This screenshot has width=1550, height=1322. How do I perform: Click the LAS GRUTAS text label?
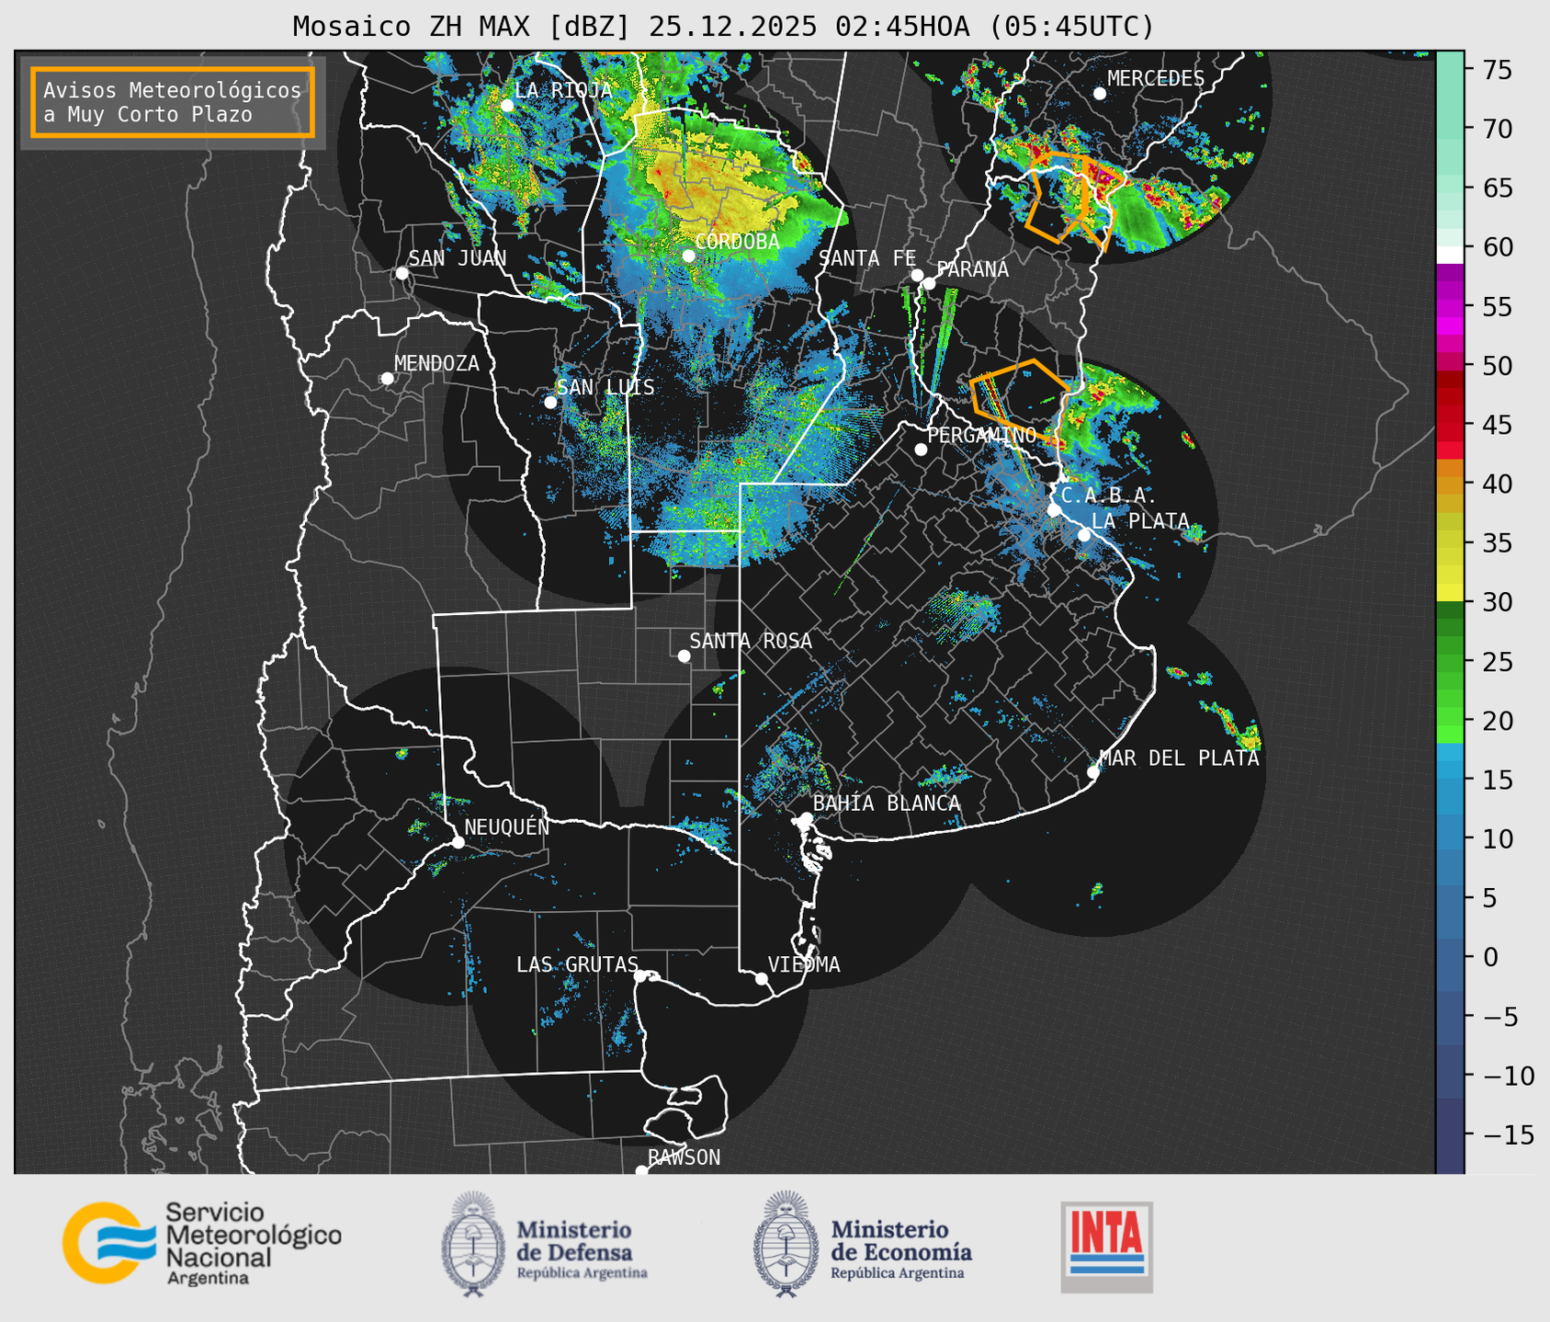click(x=577, y=964)
